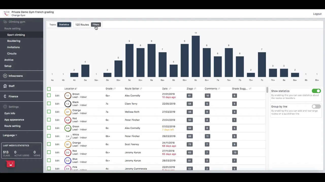Click the 7c grade bar in chart
The height and width of the screenshot is (182, 325).
pos(262,64)
